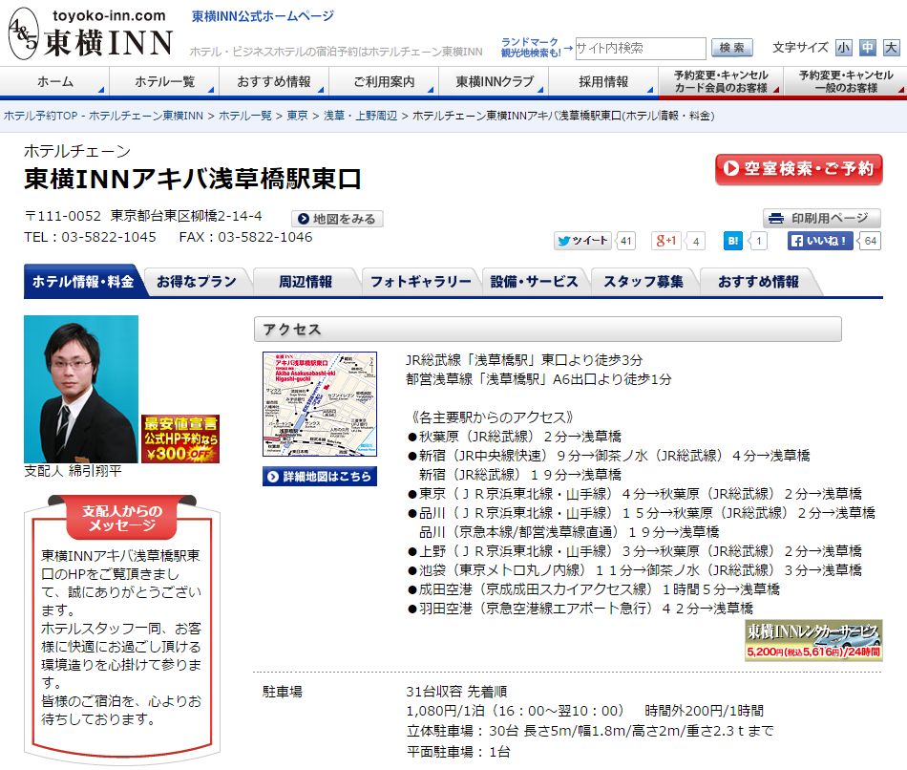Click the 空室検索・ご予約 reservation button

(x=799, y=169)
